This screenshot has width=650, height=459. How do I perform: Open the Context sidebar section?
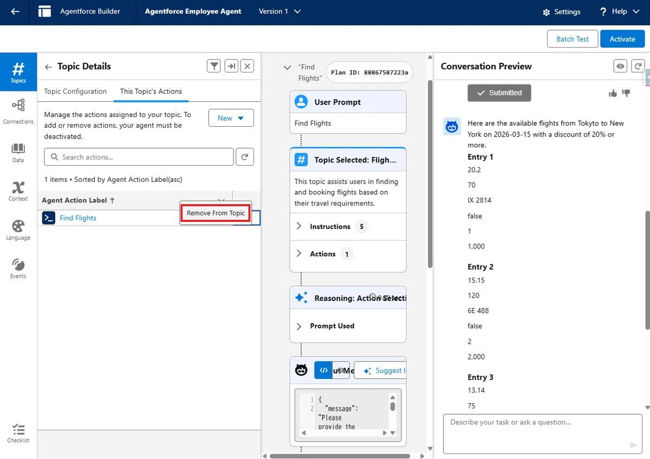[x=18, y=192]
